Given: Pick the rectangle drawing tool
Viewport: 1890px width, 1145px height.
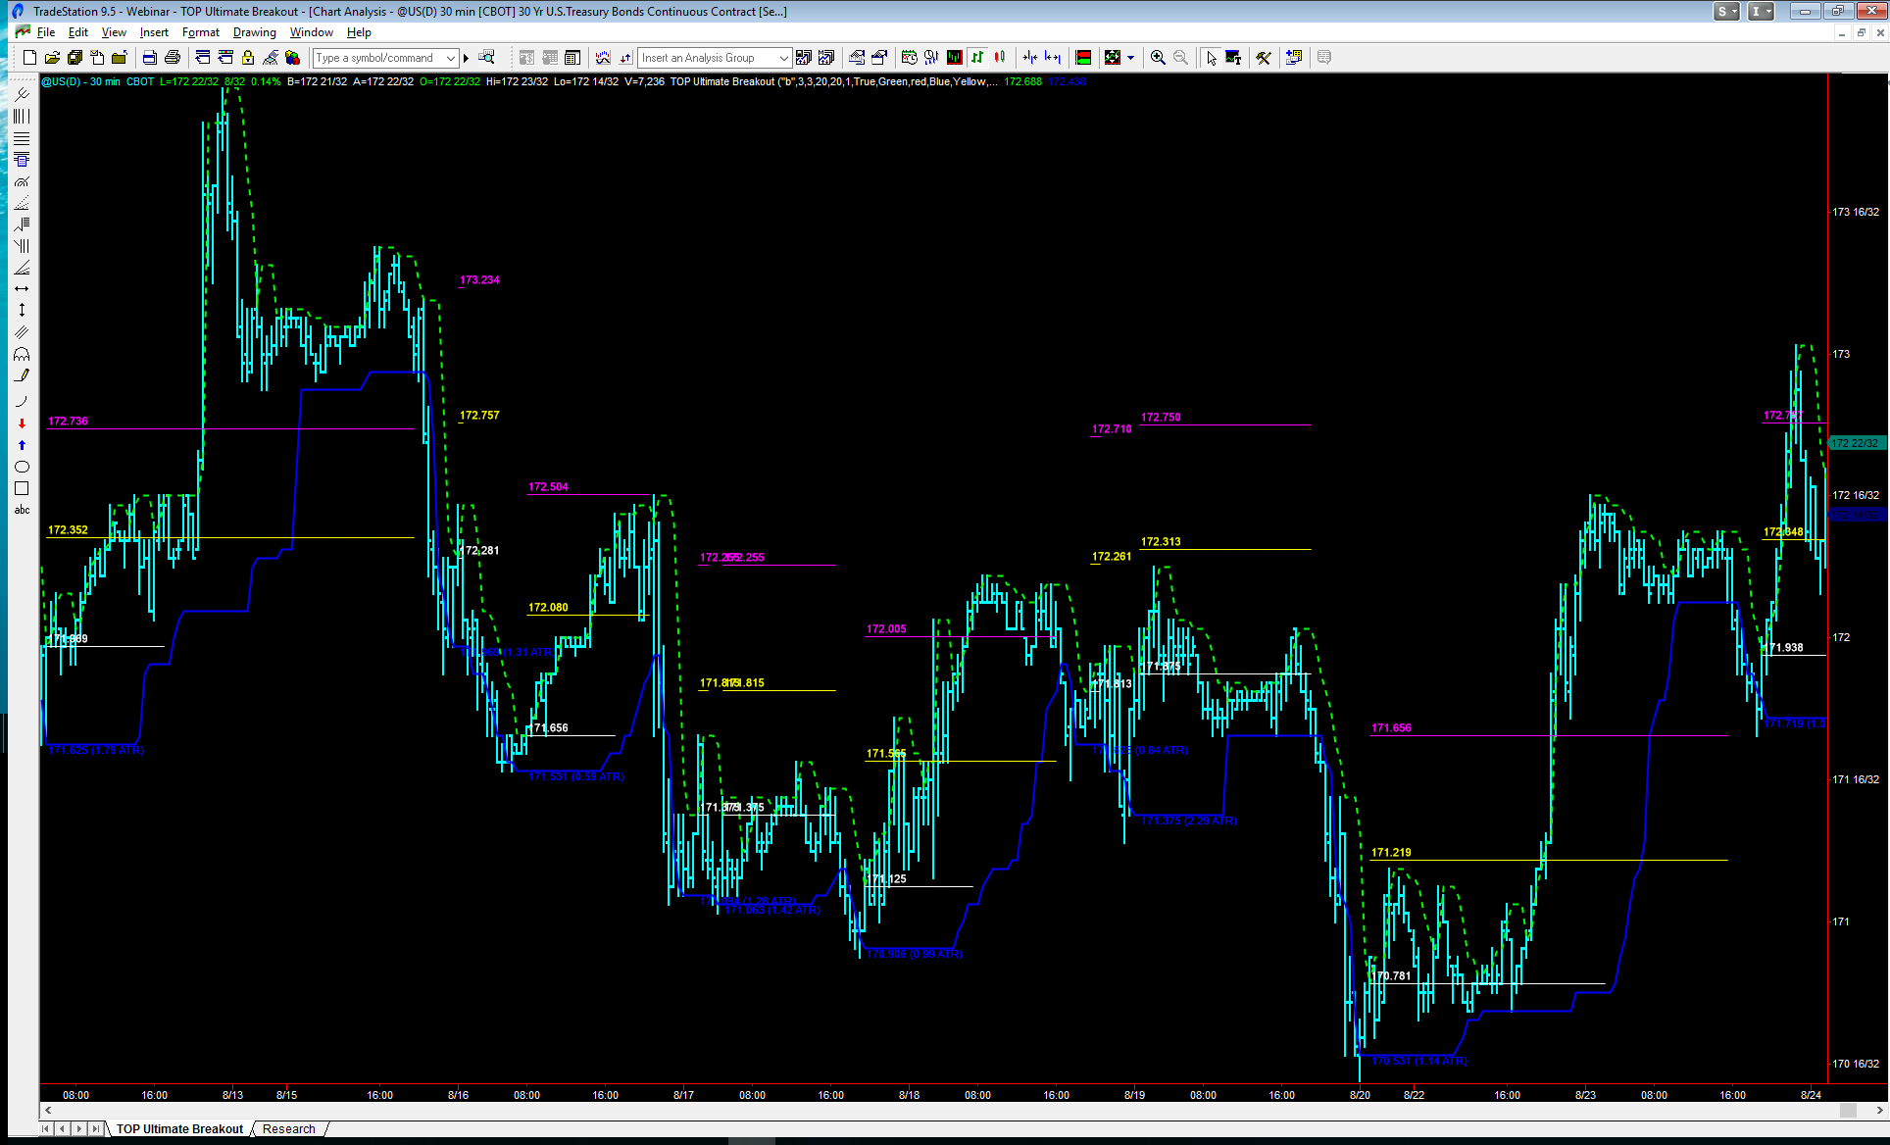Looking at the screenshot, I should (22, 488).
